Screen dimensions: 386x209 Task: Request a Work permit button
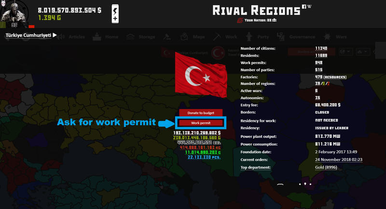click(201, 123)
